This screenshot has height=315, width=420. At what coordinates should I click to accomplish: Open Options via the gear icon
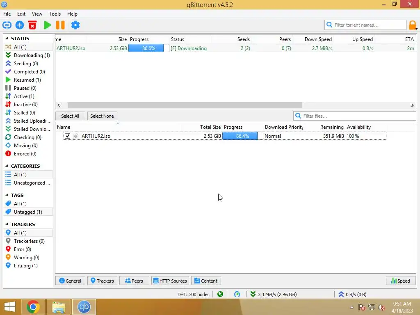tap(75, 25)
